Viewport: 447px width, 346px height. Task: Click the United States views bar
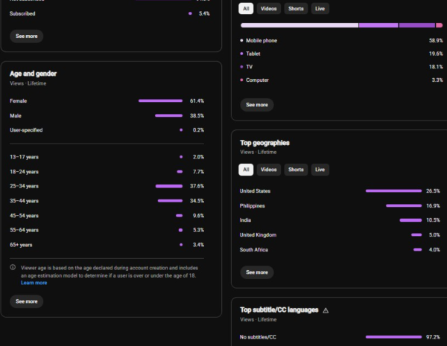393,190
